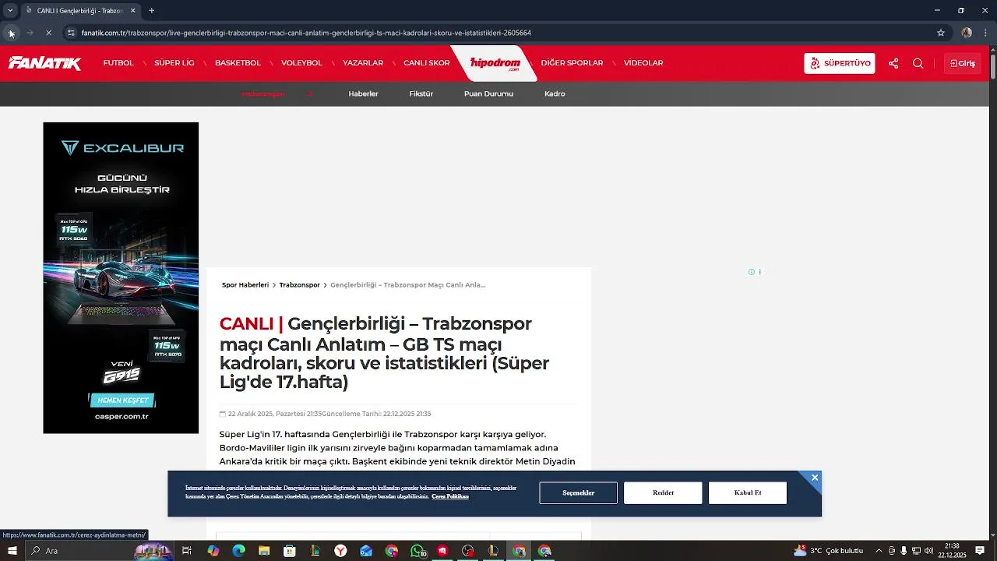This screenshot has height=561, width=997.
Task: Go to CANLI SKOR page
Action: point(426,63)
